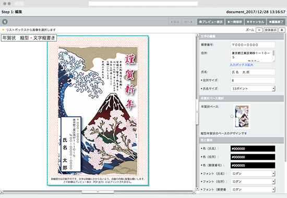
Task: Click the 色と書体 section header
Action: [x=242, y=140]
